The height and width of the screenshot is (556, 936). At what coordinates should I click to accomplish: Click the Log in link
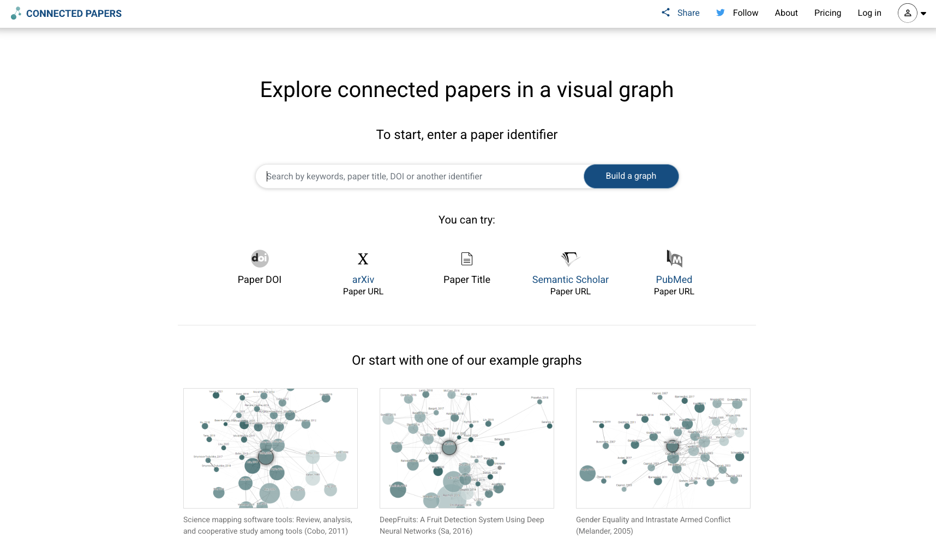tap(869, 13)
